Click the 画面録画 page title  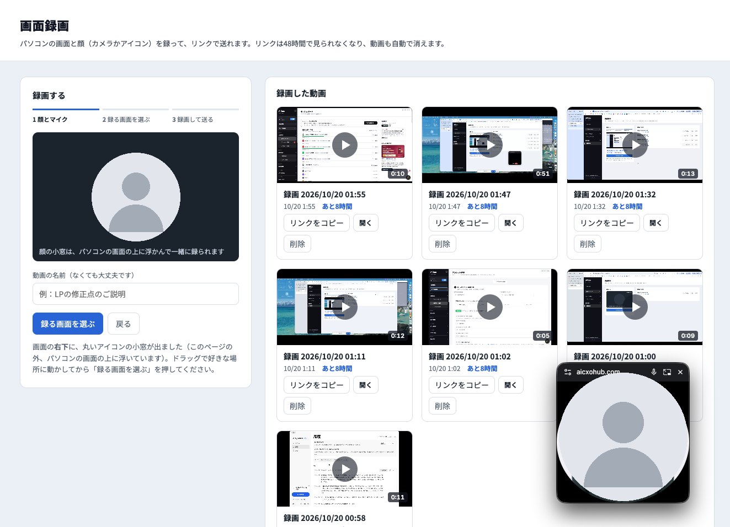[x=44, y=26]
